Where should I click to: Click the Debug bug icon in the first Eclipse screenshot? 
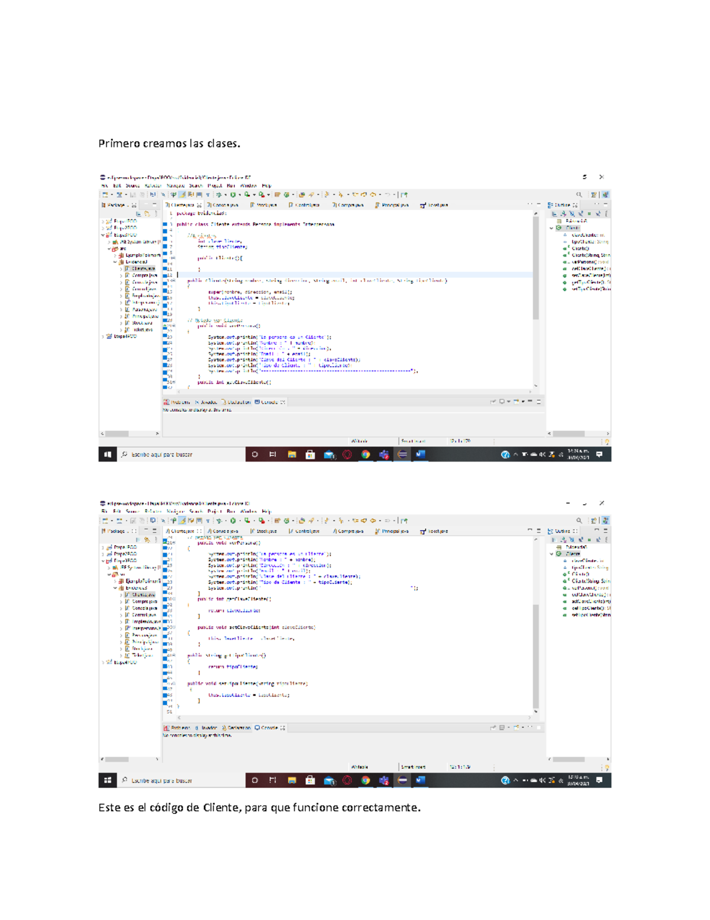tap(219, 194)
